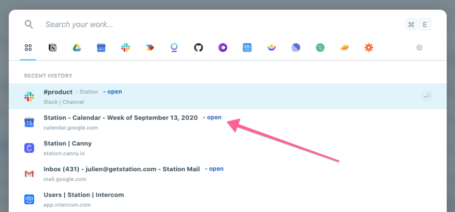Filter by the orange Zapier asterisk icon
Viewport: 455px width, 212px height.
tap(369, 48)
